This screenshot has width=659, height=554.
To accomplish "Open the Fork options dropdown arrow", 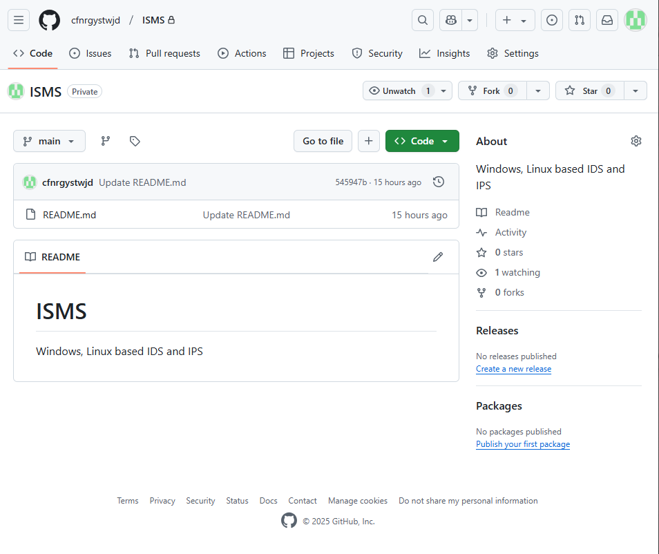I will point(538,90).
